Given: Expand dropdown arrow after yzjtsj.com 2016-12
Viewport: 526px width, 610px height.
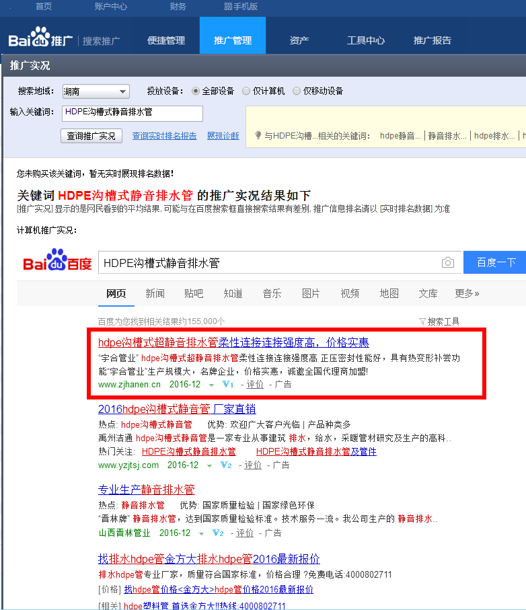Looking at the screenshot, I should 209,465.
